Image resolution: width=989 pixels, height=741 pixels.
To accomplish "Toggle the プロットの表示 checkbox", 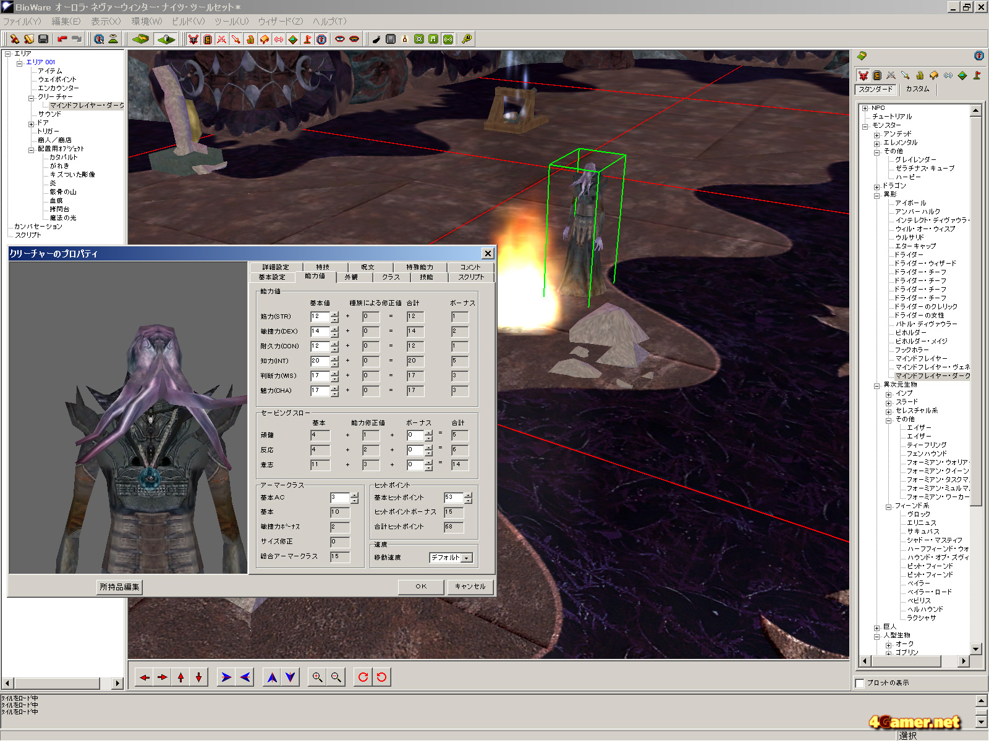I will [x=860, y=683].
